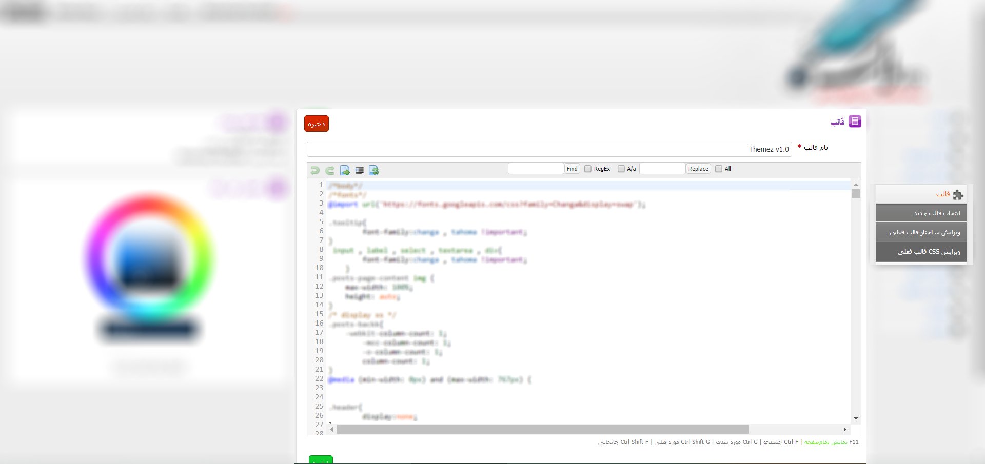
Task: Check the All replace checkbox
Action: point(719,169)
